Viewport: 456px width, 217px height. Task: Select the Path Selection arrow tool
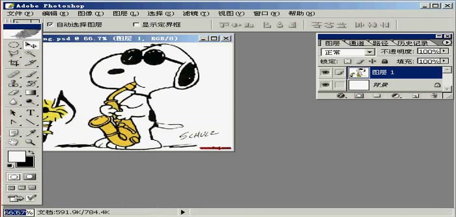coord(14,113)
